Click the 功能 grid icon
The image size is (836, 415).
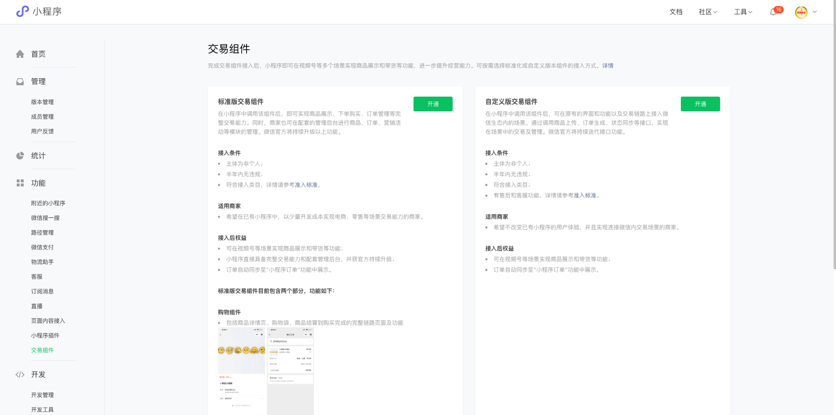(20, 183)
